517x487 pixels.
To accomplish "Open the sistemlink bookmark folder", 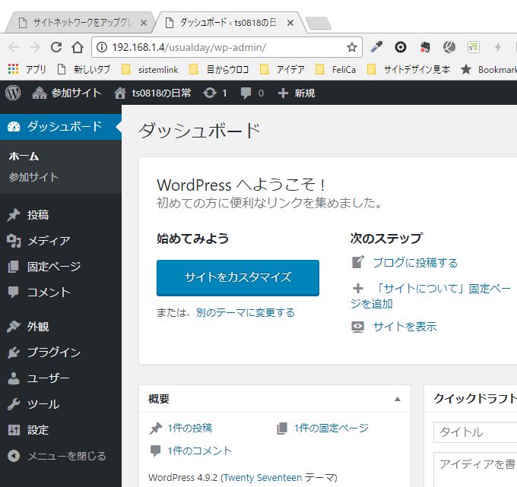I will (150, 69).
